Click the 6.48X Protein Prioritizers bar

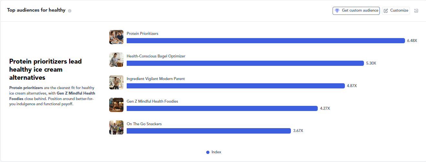pyautogui.click(x=266, y=41)
